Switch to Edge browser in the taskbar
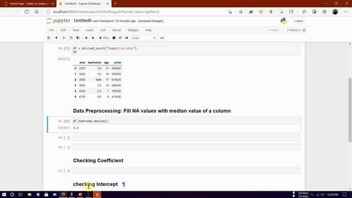The width and height of the screenshot is (352, 198). (x=63, y=194)
